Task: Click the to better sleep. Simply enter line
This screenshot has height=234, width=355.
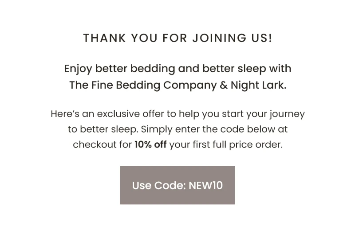Action: click(x=178, y=129)
